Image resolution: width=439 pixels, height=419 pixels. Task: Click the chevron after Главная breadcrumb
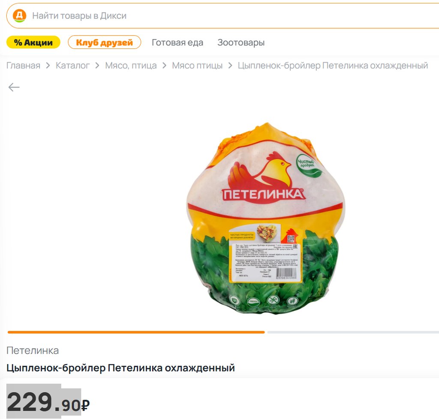tap(48, 66)
